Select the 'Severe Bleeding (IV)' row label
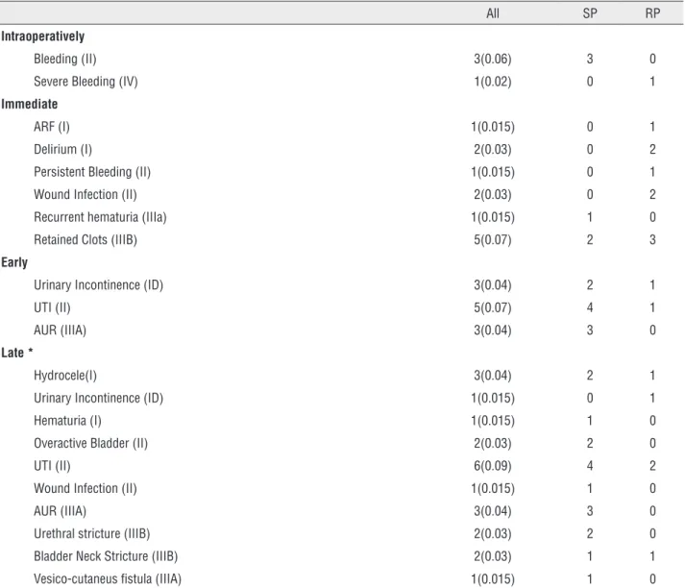This screenshot has height=588, width=685. pyautogui.click(x=86, y=82)
